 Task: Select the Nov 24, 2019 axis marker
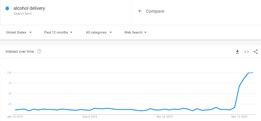pyautogui.click(x=164, y=117)
